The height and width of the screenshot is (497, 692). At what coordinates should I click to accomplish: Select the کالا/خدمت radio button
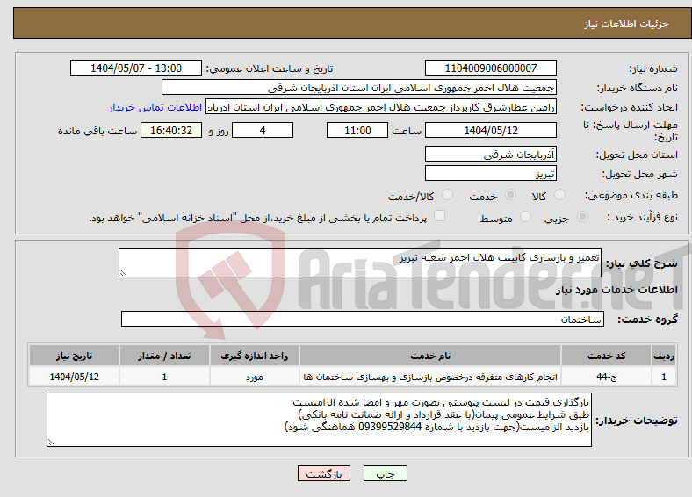tap(448, 195)
